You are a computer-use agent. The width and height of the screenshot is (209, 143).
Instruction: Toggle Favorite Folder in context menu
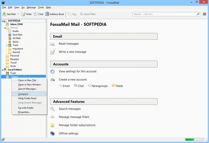pyautogui.click(x=26, y=108)
